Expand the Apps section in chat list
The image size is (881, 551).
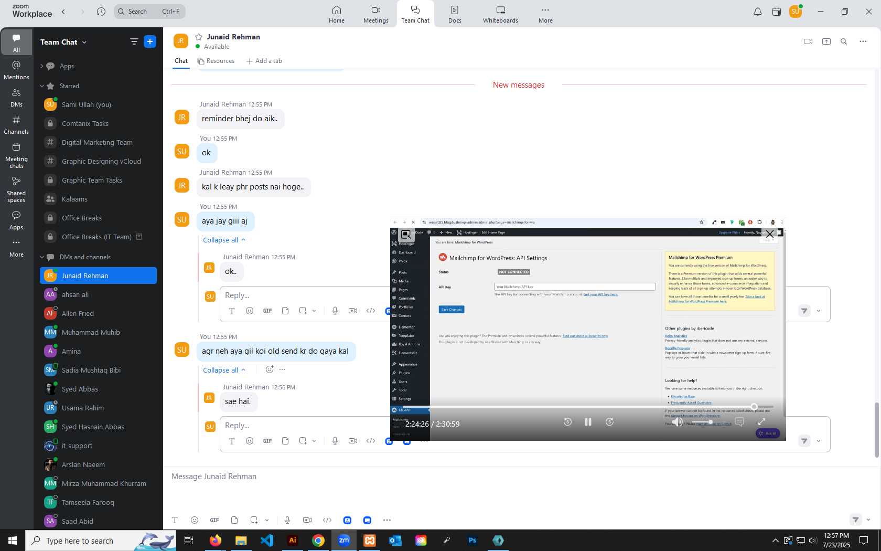point(42,66)
